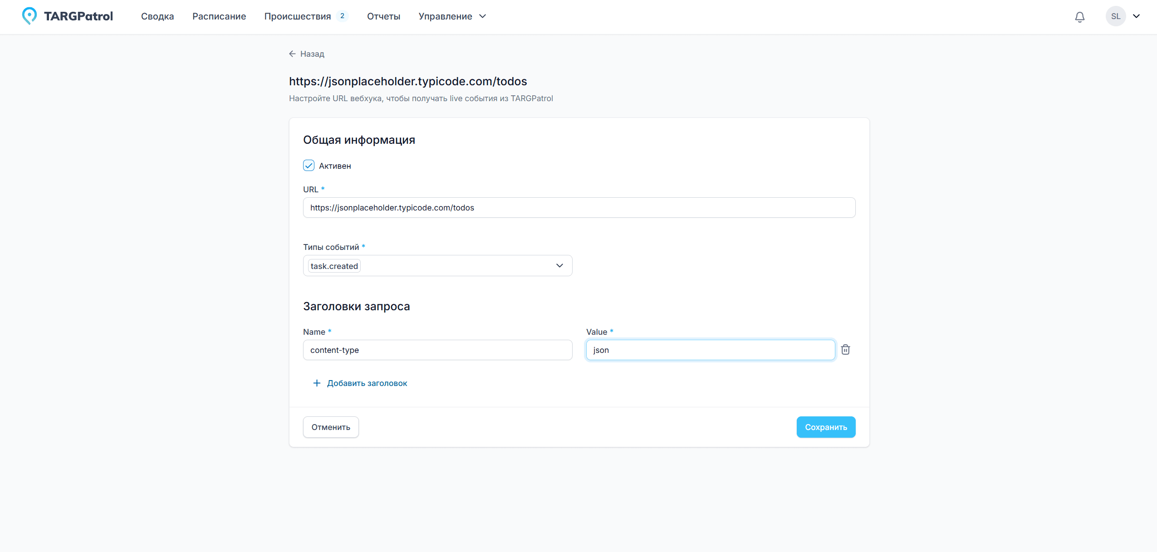Click the Отменить cancel button
This screenshot has width=1157, height=552.
pyautogui.click(x=331, y=427)
